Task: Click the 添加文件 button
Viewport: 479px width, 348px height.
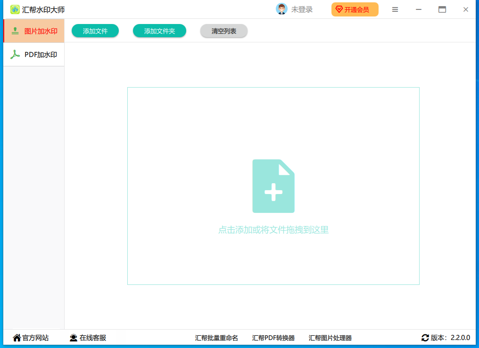Action: (95, 31)
